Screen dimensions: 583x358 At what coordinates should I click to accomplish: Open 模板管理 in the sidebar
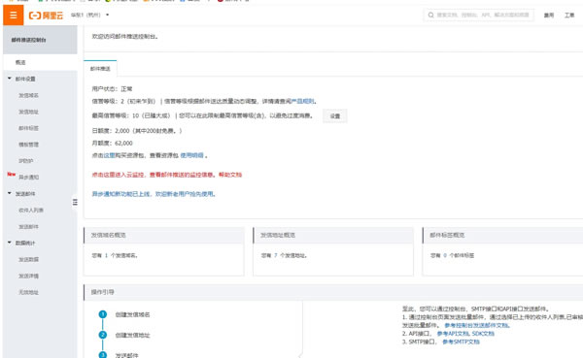(28, 145)
